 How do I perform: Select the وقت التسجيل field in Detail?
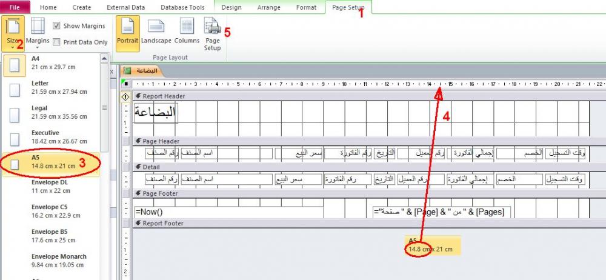pyautogui.click(x=565, y=179)
